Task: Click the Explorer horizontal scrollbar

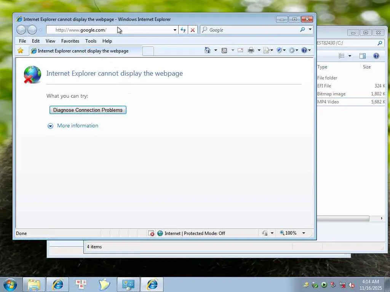Action: coord(343,219)
